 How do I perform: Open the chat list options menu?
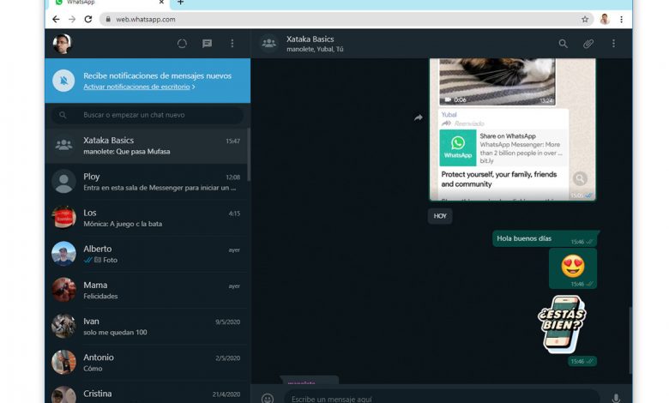pyautogui.click(x=232, y=44)
